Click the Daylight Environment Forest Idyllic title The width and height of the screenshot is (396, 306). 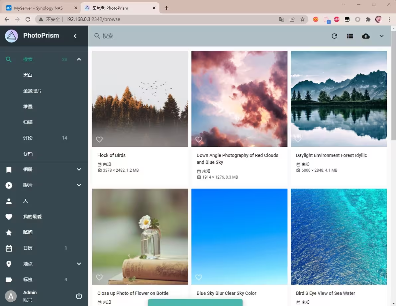pos(331,155)
